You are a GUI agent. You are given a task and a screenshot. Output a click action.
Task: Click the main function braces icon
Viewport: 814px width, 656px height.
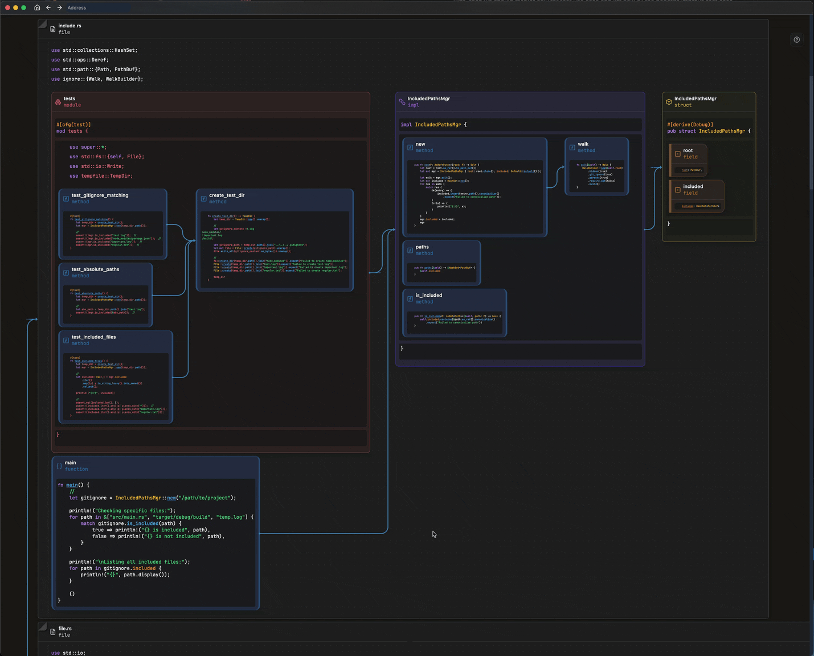pyautogui.click(x=59, y=466)
